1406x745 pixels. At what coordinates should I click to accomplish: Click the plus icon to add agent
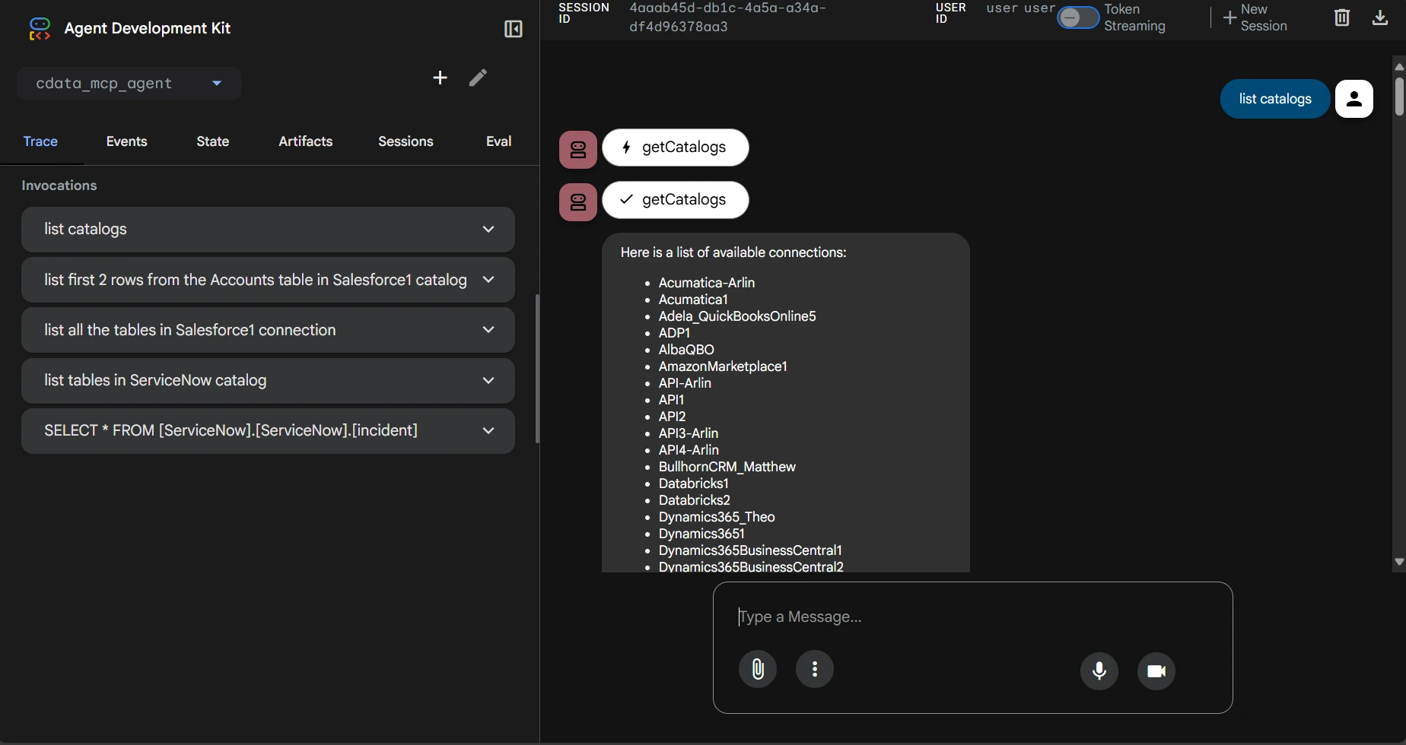[x=440, y=78]
